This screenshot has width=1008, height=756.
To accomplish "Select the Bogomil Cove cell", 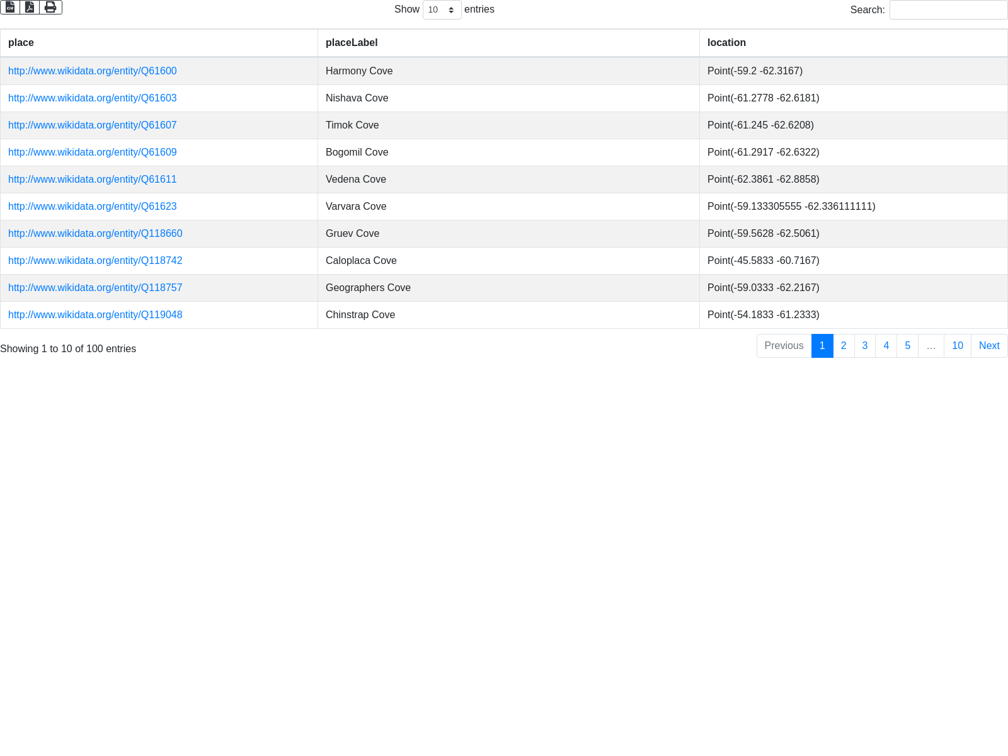I will 508,152.
